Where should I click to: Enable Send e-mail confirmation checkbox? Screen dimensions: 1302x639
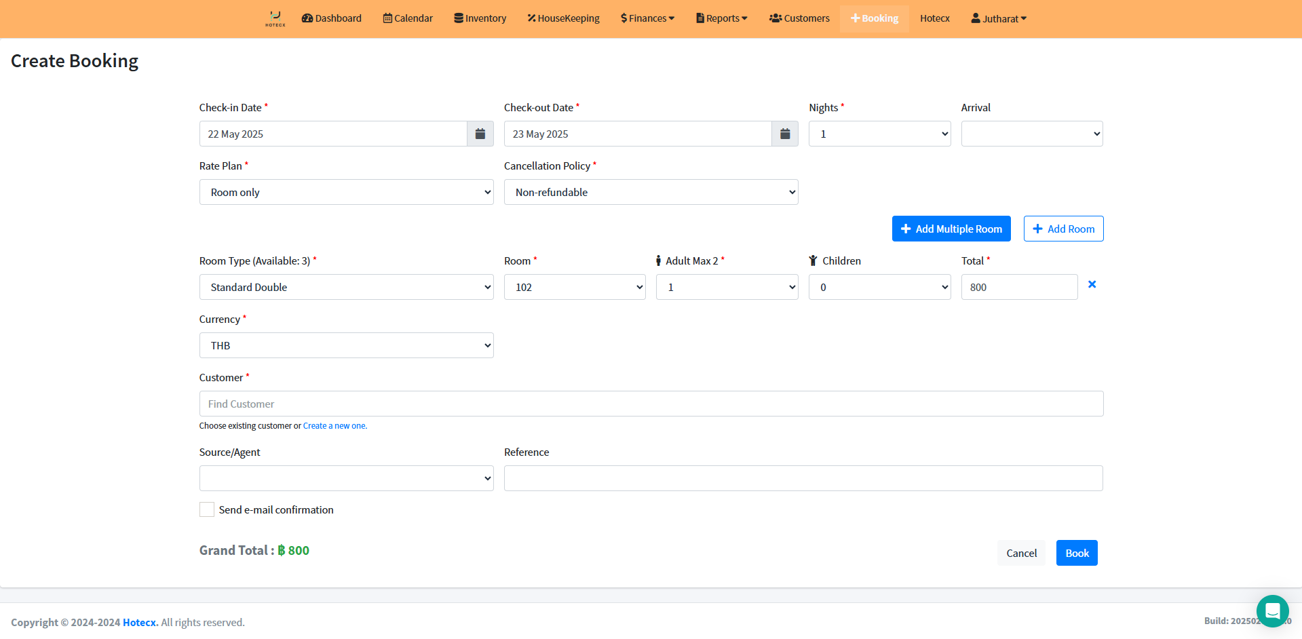207,509
